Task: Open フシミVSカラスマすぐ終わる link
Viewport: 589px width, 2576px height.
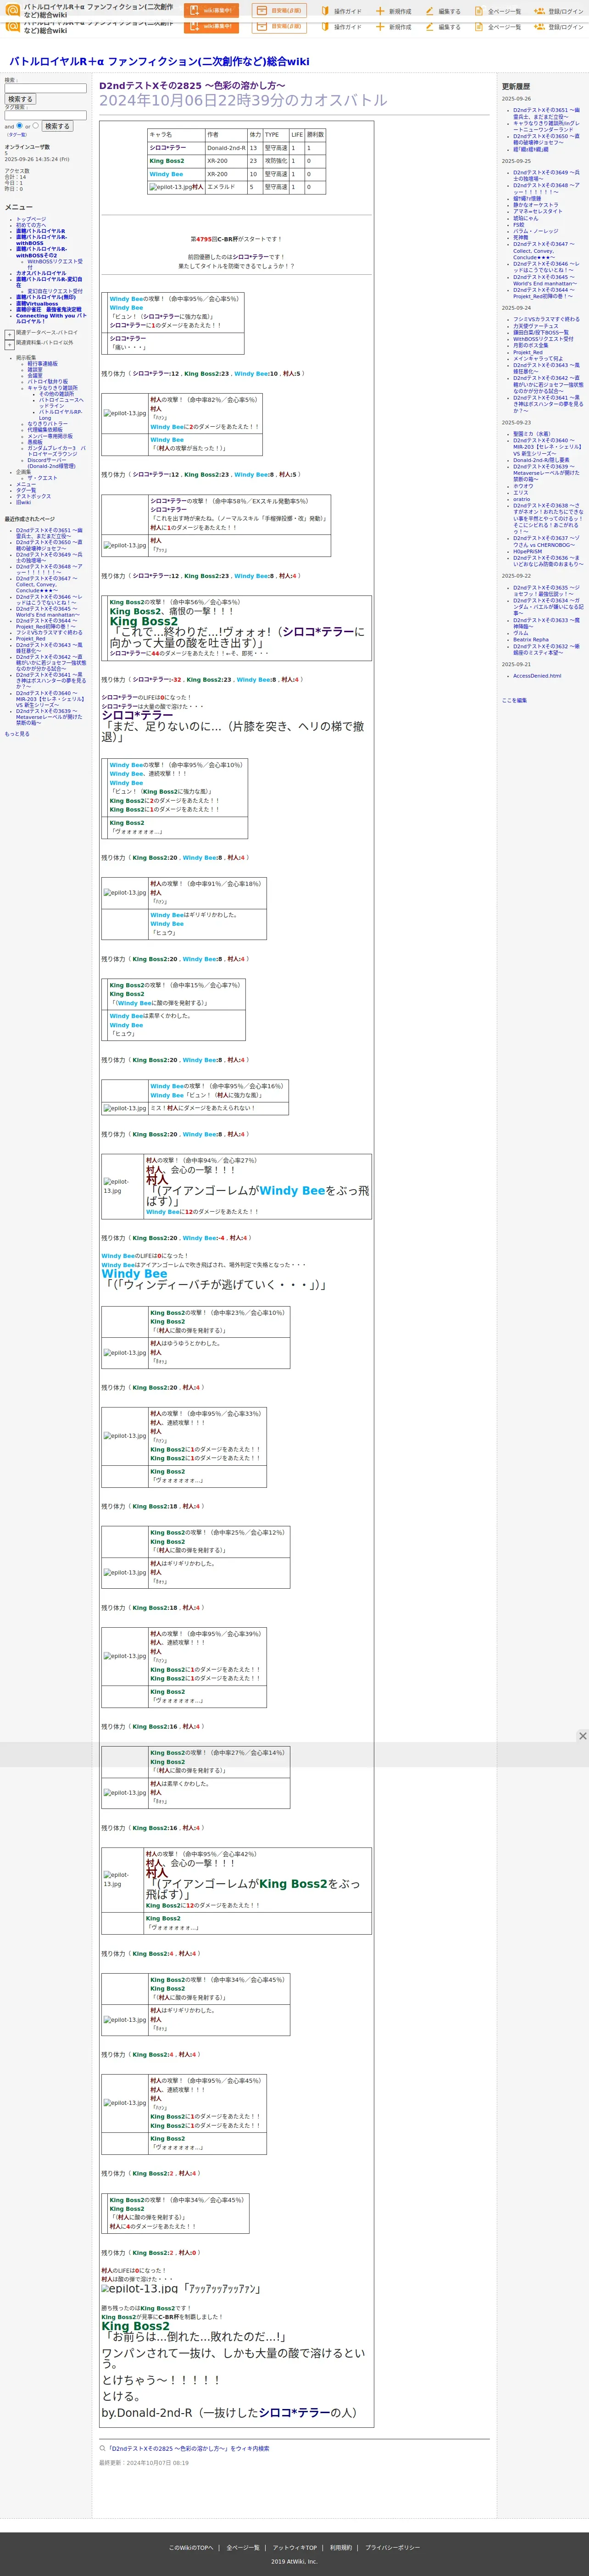Action: (x=546, y=319)
